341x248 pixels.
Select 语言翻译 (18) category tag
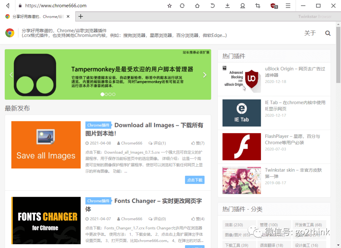[x=274, y=245]
